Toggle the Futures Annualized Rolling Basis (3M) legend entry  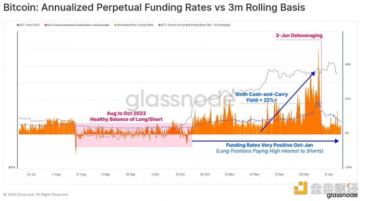click(196, 25)
